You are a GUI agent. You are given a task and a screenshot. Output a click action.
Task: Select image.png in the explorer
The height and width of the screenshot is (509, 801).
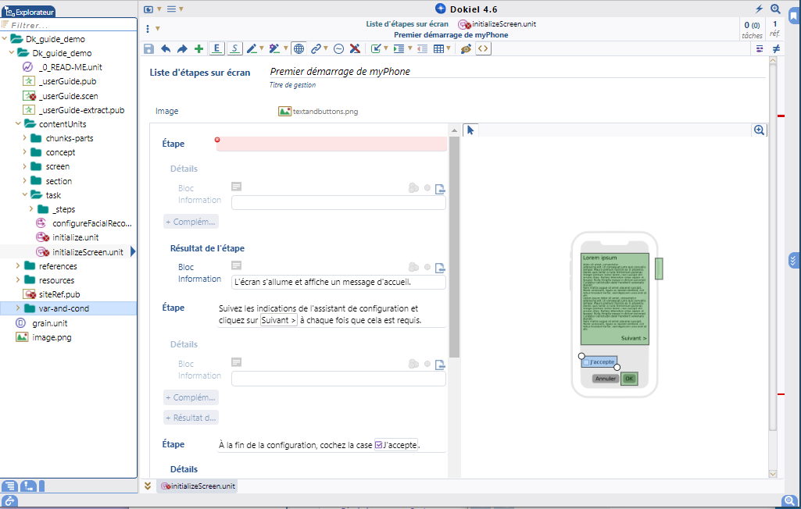coord(52,337)
